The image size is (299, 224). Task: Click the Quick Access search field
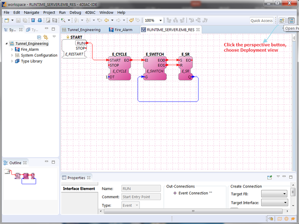[262, 21]
